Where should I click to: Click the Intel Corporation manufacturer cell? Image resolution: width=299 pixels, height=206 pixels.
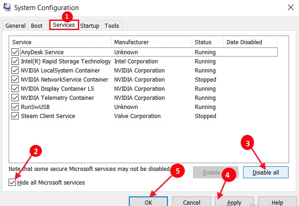tap(136, 61)
